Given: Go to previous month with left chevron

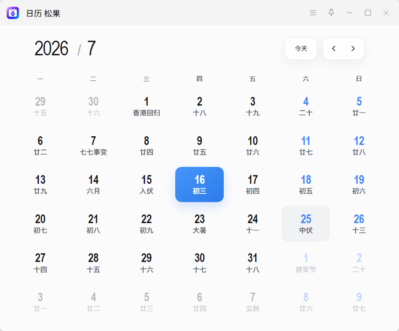Looking at the screenshot, I should (334, 48).
